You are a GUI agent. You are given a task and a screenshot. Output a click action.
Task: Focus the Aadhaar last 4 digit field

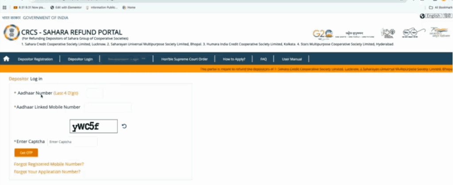point(95,93)
